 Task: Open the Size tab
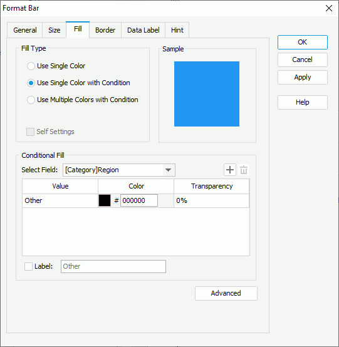(55, 30)
